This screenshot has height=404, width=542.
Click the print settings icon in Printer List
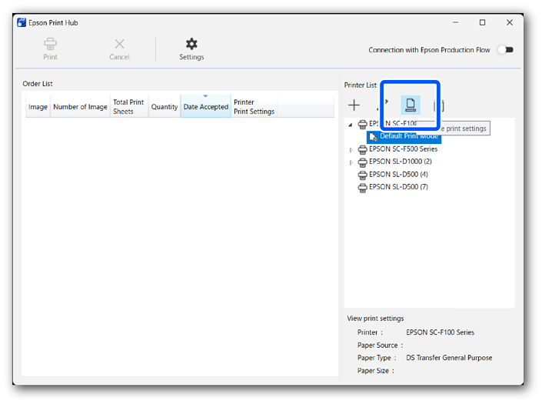(x=411, y=105)
